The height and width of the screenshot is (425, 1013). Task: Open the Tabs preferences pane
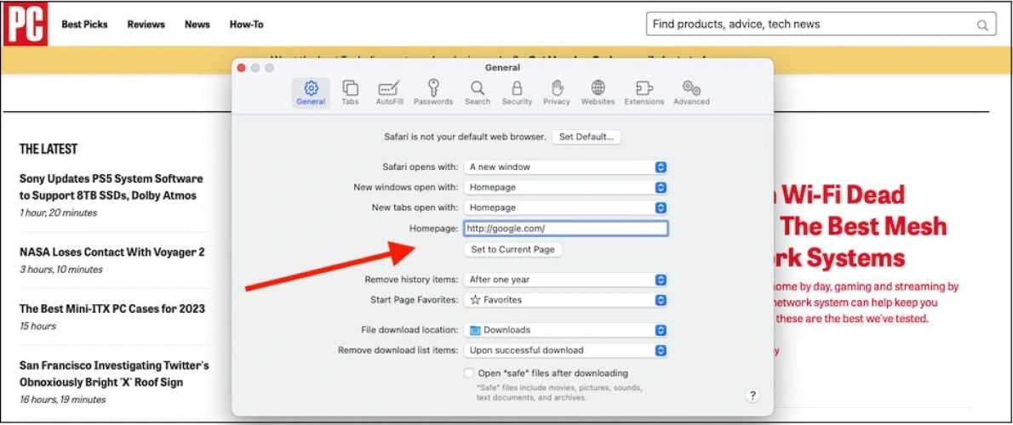[350, 92]
